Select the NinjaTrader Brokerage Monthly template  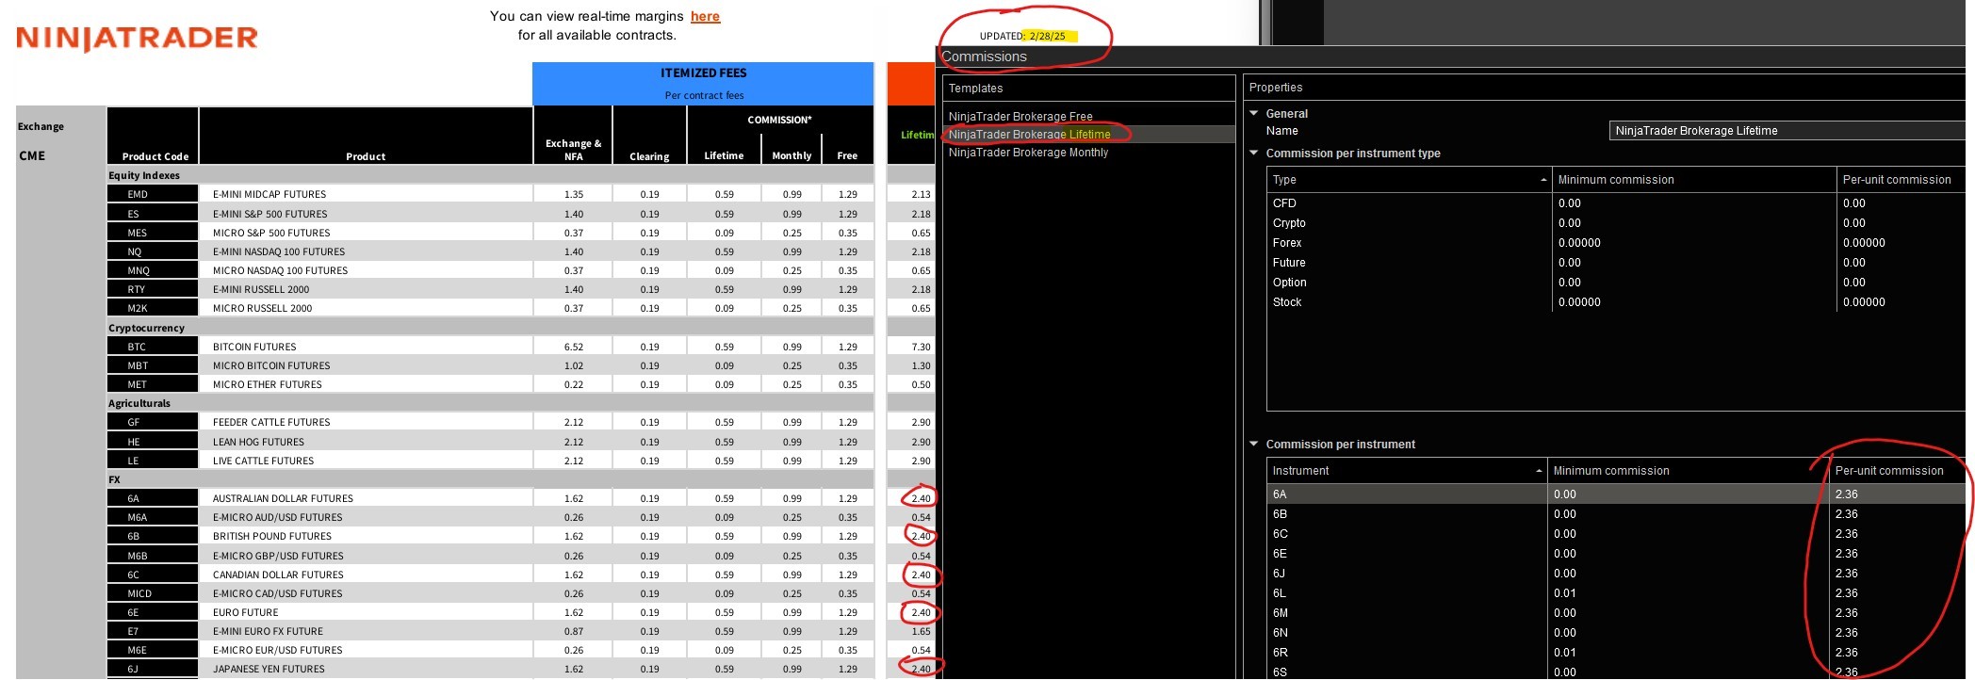(x=1029, y=152)
